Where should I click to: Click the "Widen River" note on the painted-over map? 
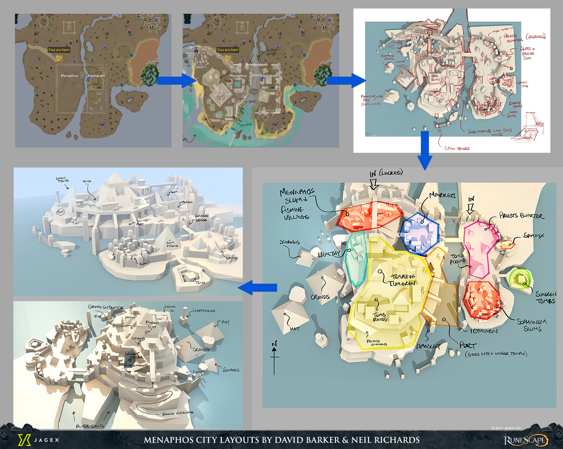point(272,52)
